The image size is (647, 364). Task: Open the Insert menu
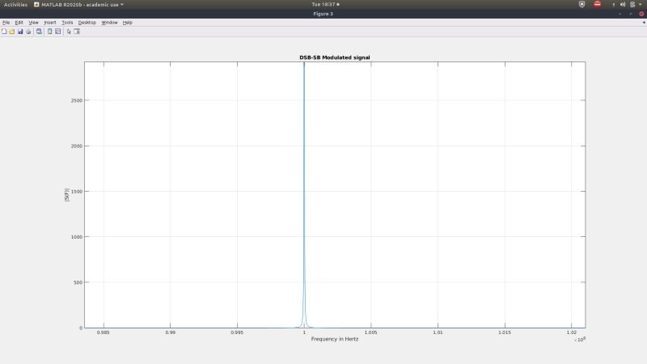(50, 23)
